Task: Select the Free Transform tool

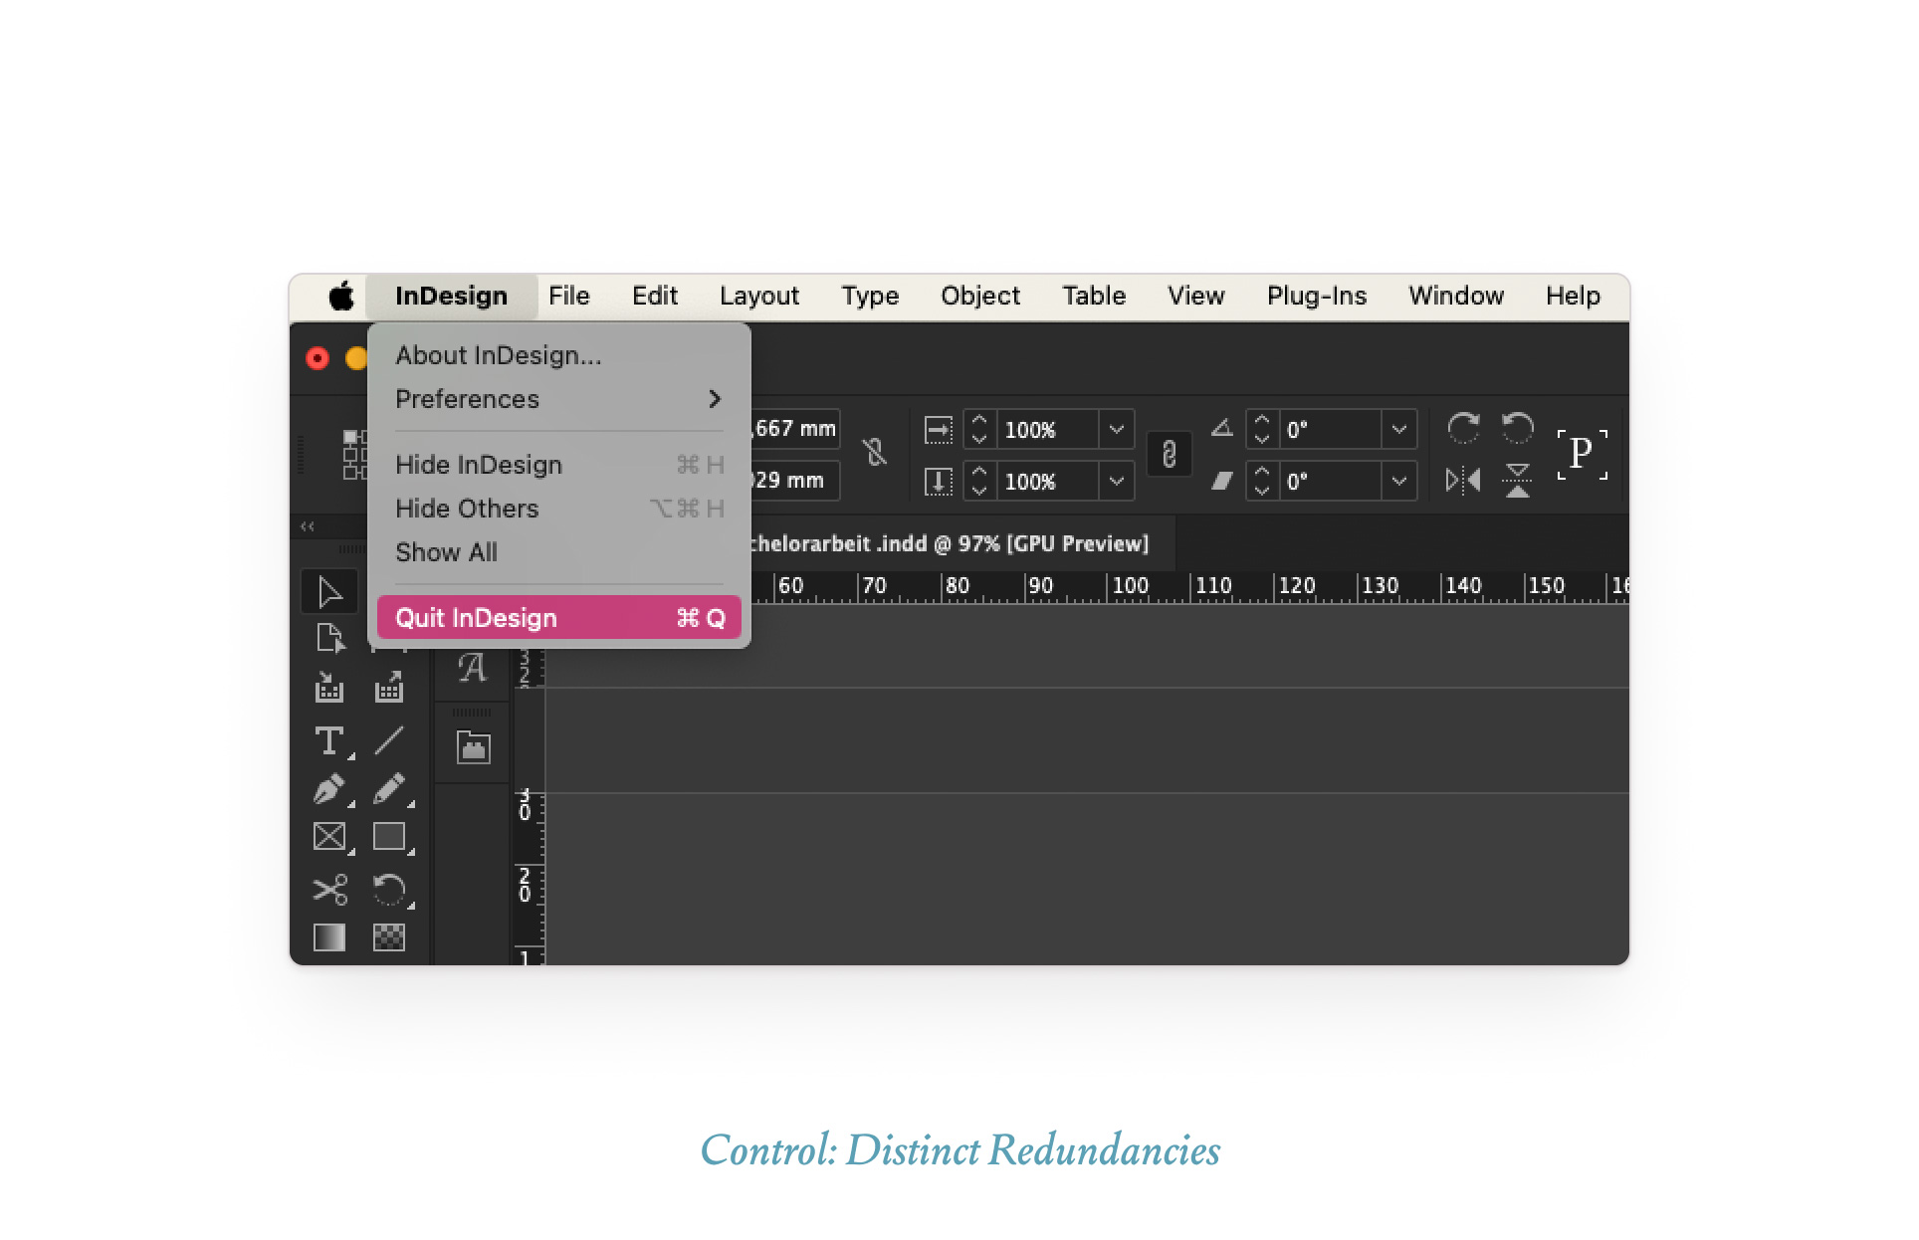Action: [388, 889]
